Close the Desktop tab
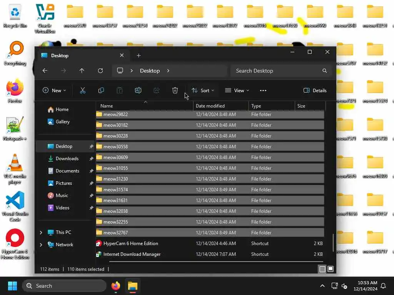Viewport: 394px width, 295px height. click(x=122, y=55)
